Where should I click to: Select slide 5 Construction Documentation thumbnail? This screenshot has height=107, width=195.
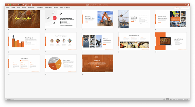pos(171,19)
